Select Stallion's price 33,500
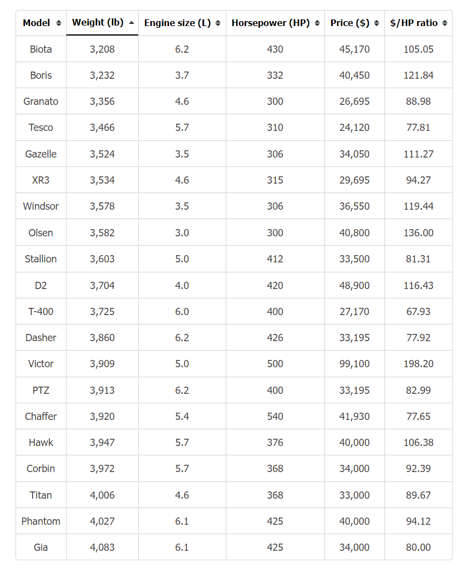 (354, 258)
